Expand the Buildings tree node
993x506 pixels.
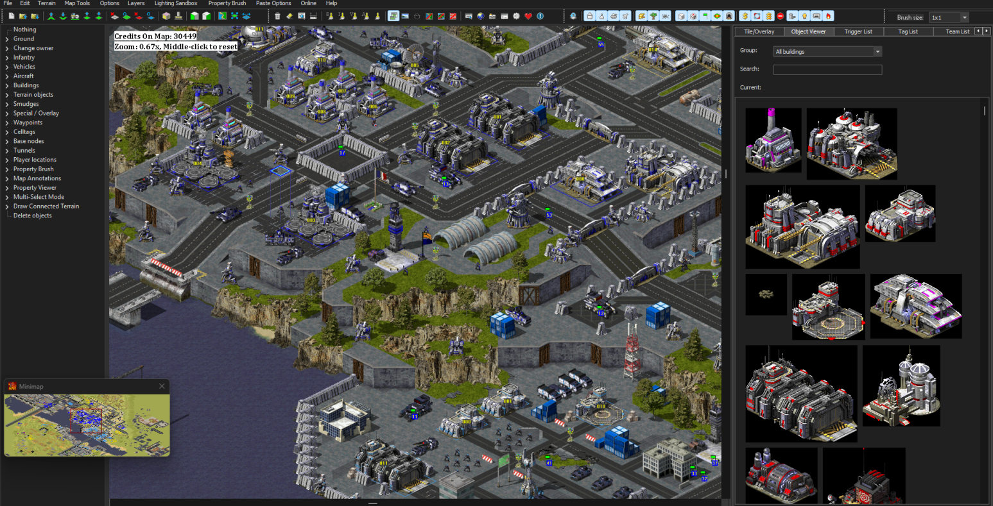coord(7,85)
